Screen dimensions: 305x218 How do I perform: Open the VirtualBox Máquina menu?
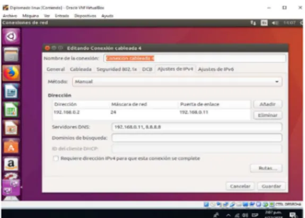pos(31,16)
